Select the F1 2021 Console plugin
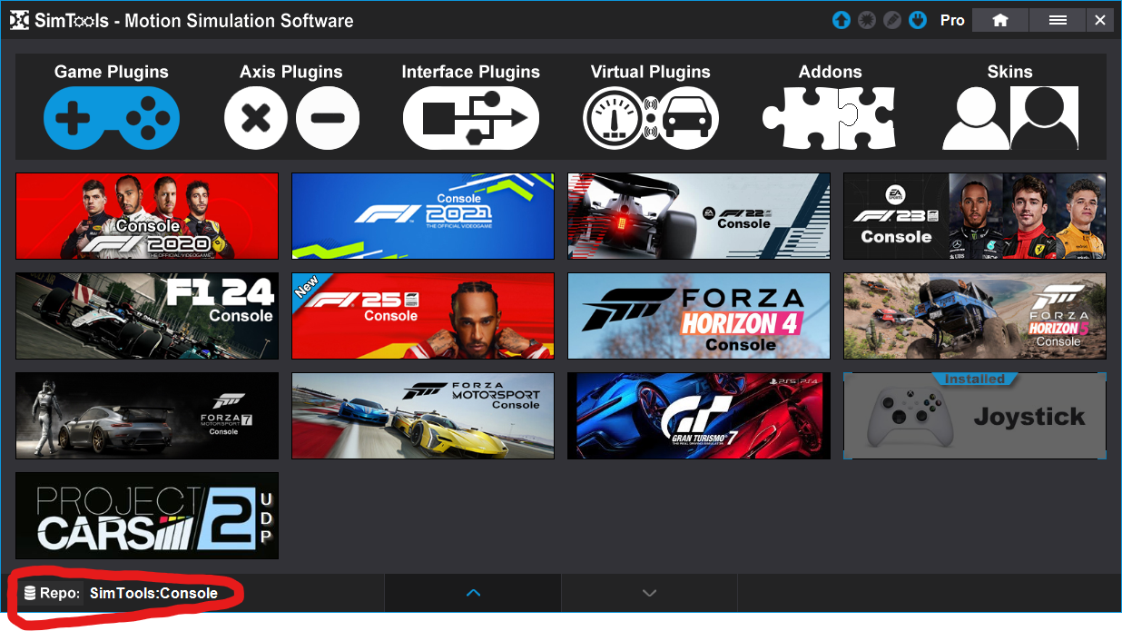 (x=422, y=216)
